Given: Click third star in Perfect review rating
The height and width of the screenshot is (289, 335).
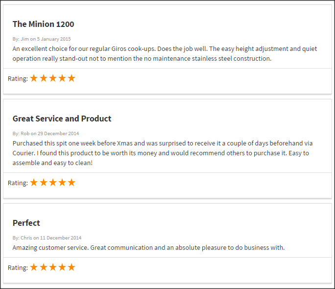Looking at the screenshot, I should point(53,267).
